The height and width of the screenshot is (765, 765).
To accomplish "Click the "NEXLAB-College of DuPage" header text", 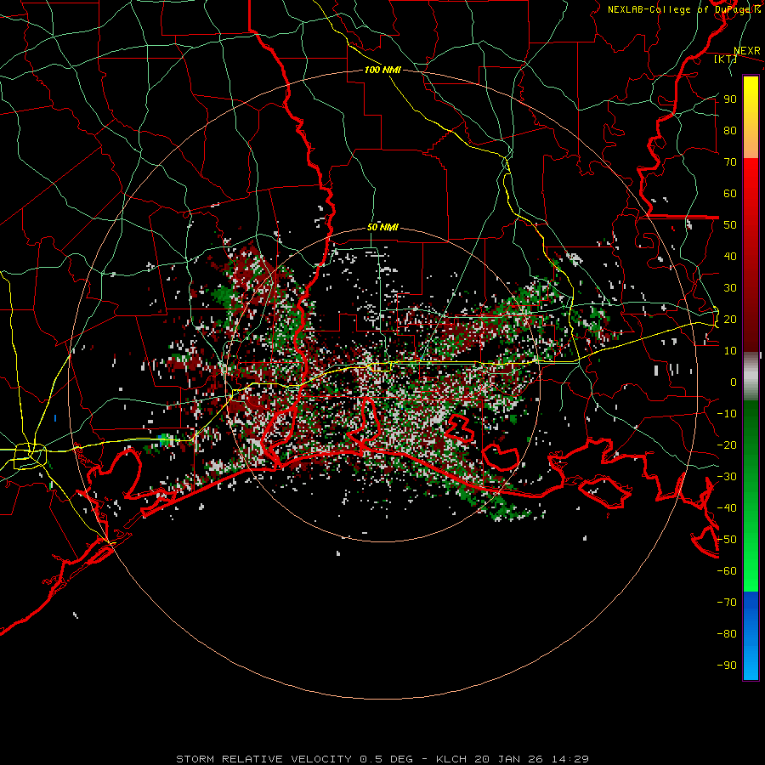I will pyautogui.click(x=680, y=9).
